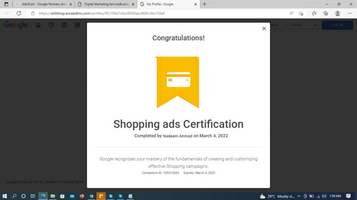
Task: Activate Read aloud in address bar
Action: (291, 13)
